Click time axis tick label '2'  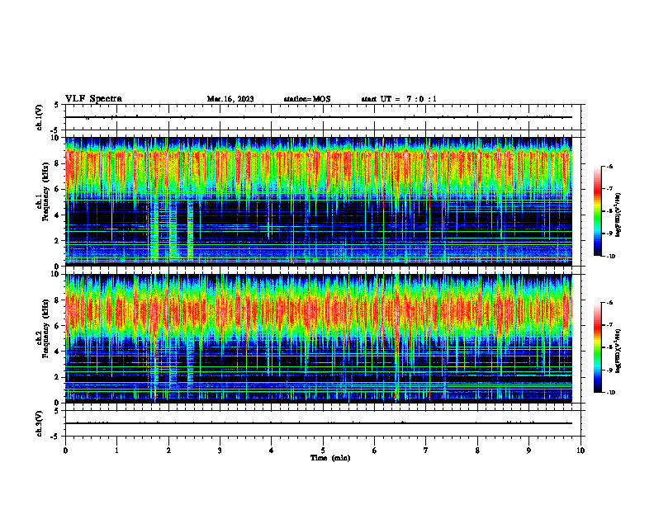[x=168, y=451]
